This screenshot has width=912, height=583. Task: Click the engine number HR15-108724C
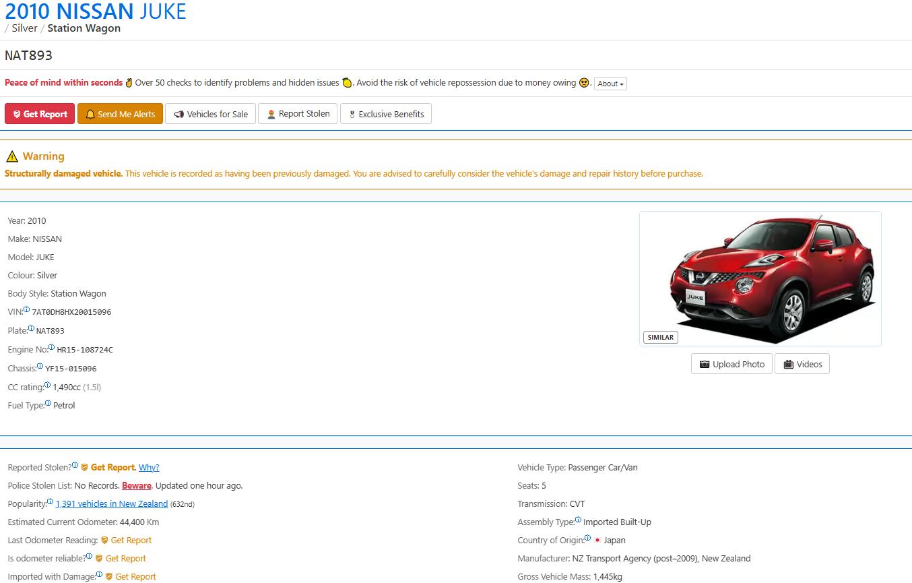[85, 350]
